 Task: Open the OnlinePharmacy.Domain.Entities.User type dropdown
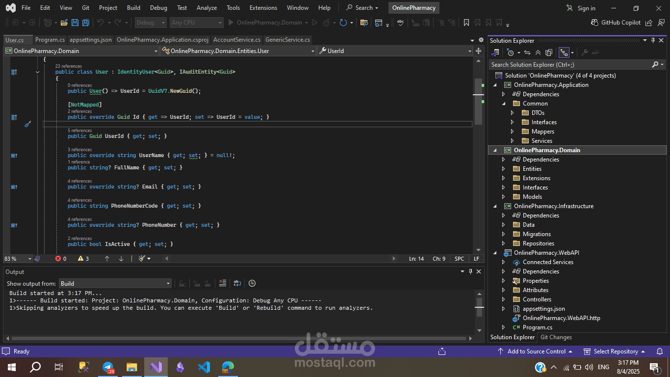click(x=239, y=51)
